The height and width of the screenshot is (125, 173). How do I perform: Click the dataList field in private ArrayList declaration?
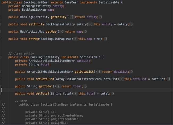(x=84, y=61)
